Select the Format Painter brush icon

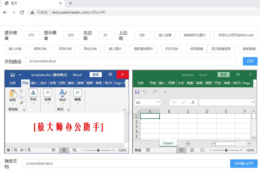tap(21, 103)
